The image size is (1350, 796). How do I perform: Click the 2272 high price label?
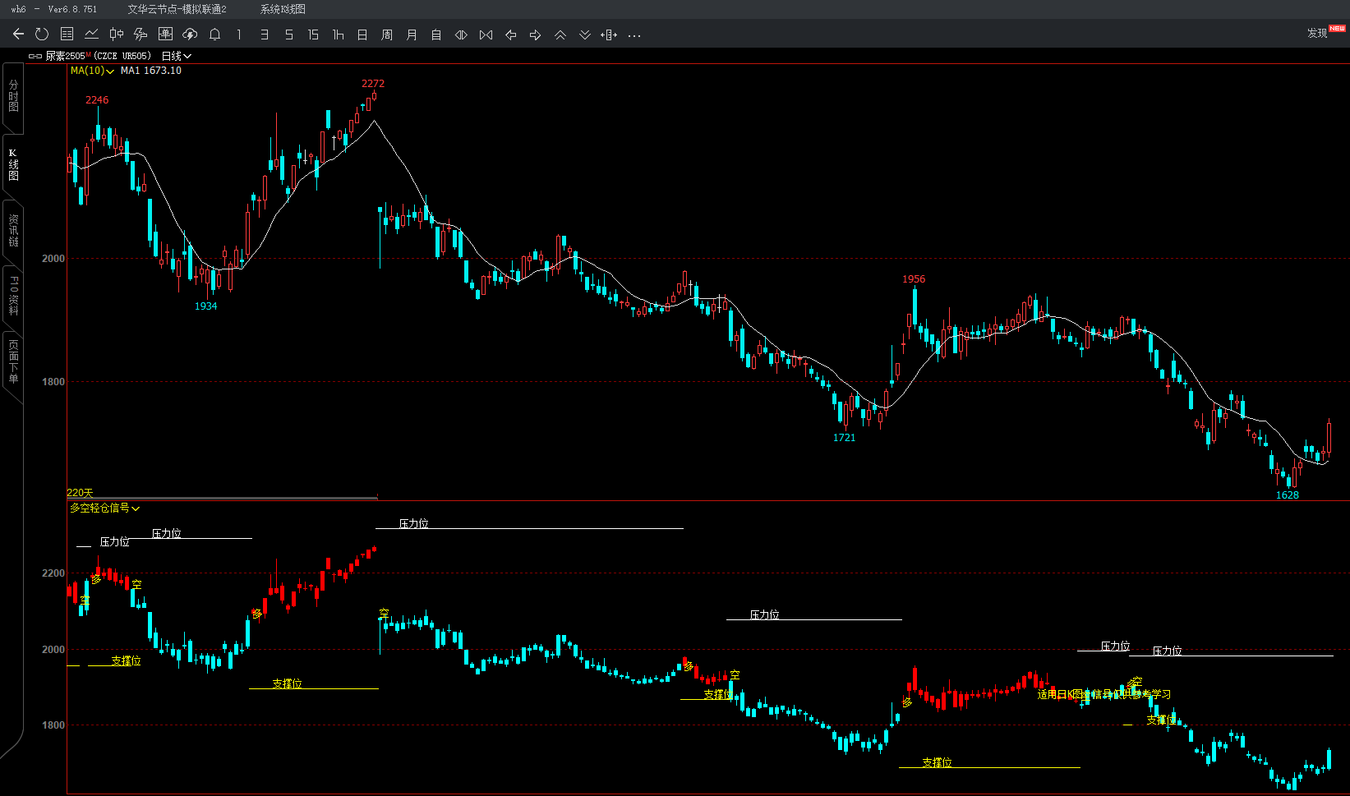click(x=373, y=84)
